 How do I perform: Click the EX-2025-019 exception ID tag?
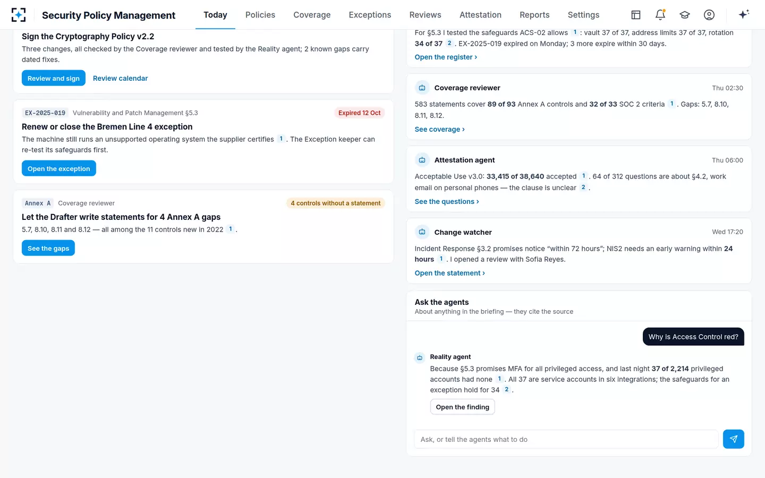(45, 113)
